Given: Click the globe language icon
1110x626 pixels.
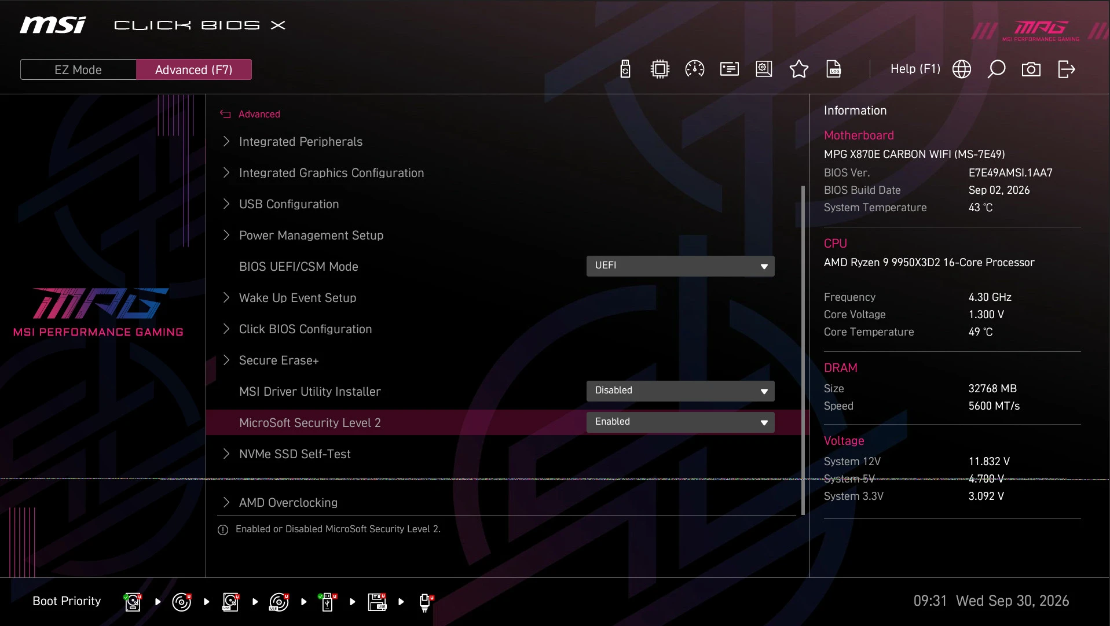Looking at the screenshot, I should 962,69.
